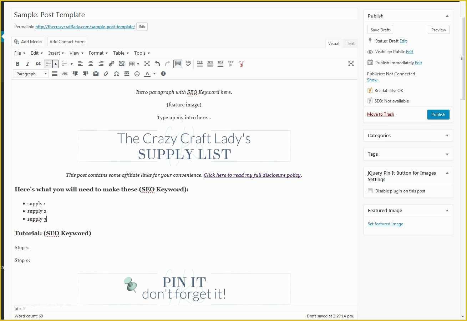The width and height of the screenshot is (467, 321).
Task: Align text left
Action: coord(80,64)
